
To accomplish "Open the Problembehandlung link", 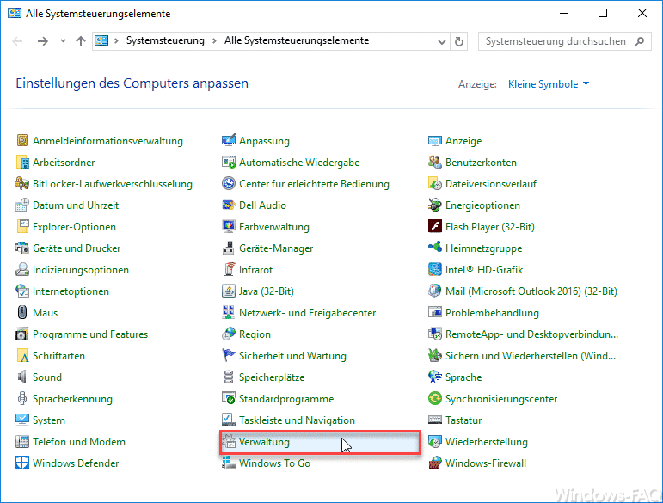I will tap(492, 313).
